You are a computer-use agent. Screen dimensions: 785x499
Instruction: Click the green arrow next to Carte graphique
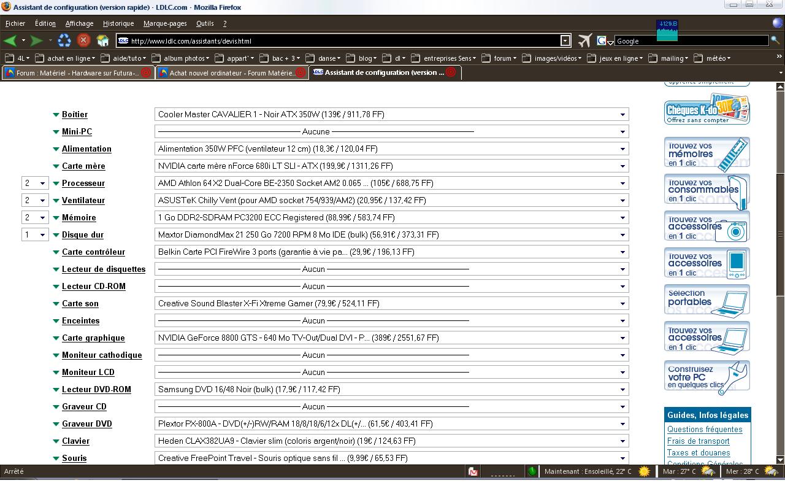[x=56, y=338]
